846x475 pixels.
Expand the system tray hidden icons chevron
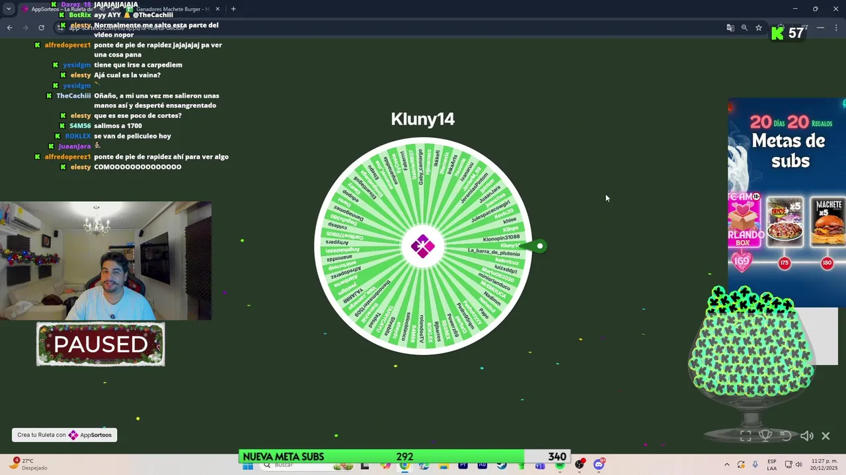pos(727,465)
